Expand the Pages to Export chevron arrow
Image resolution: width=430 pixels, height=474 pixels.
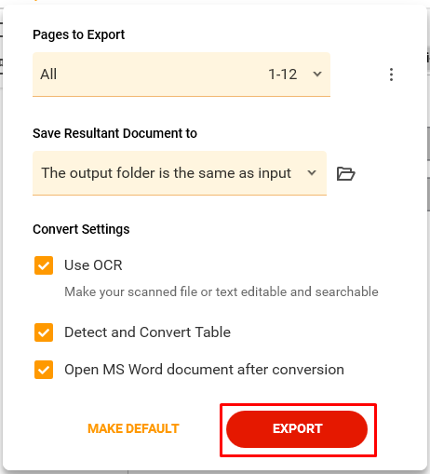pos(317,74)
